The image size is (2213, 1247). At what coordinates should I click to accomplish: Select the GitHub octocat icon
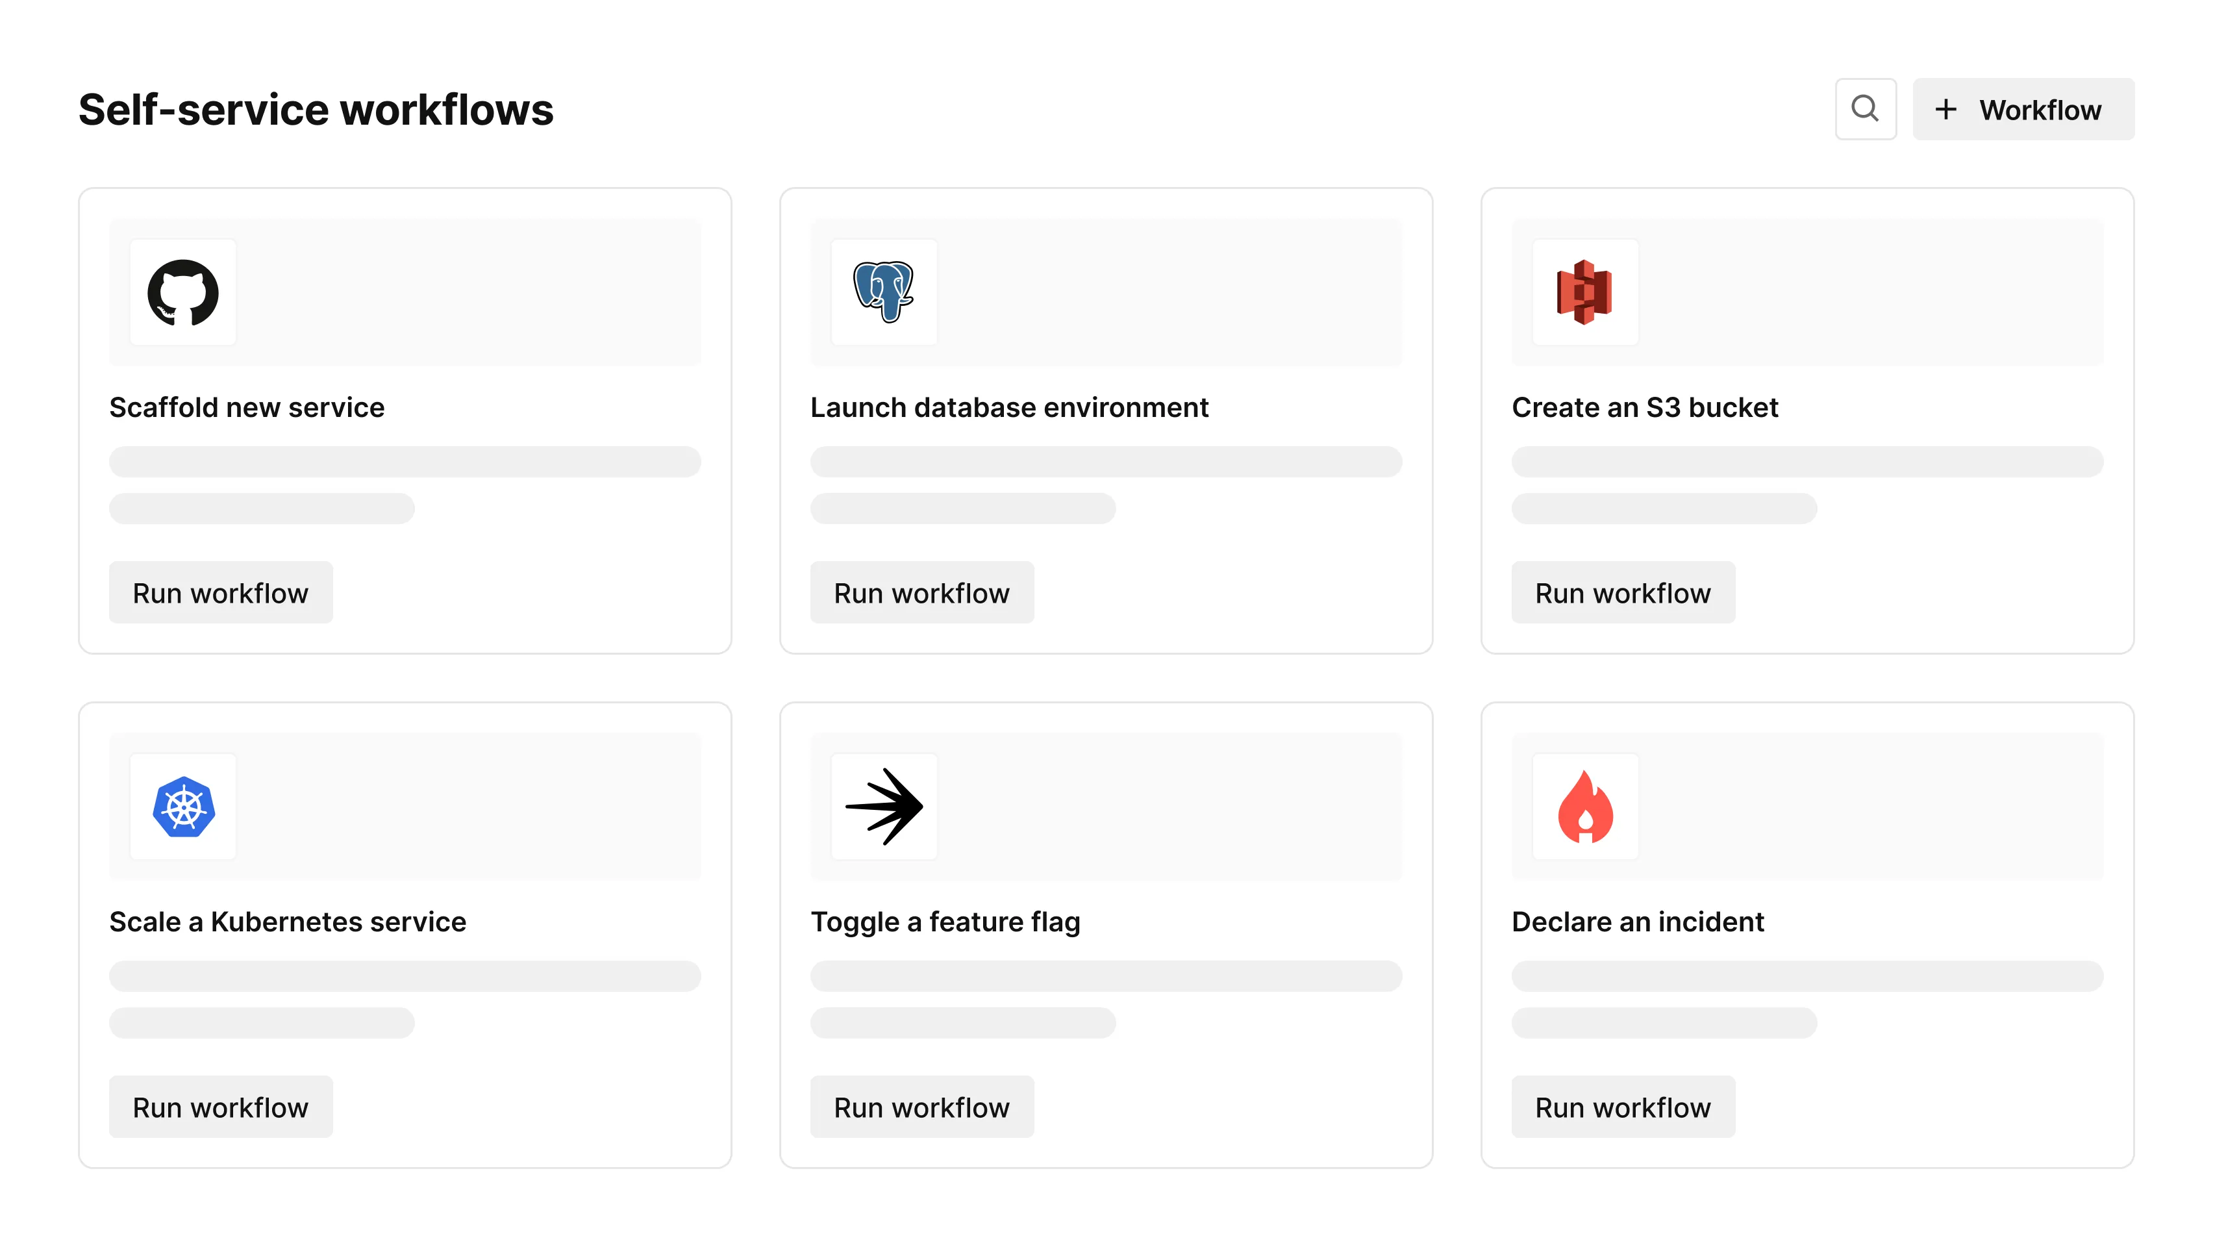point(183,292)
